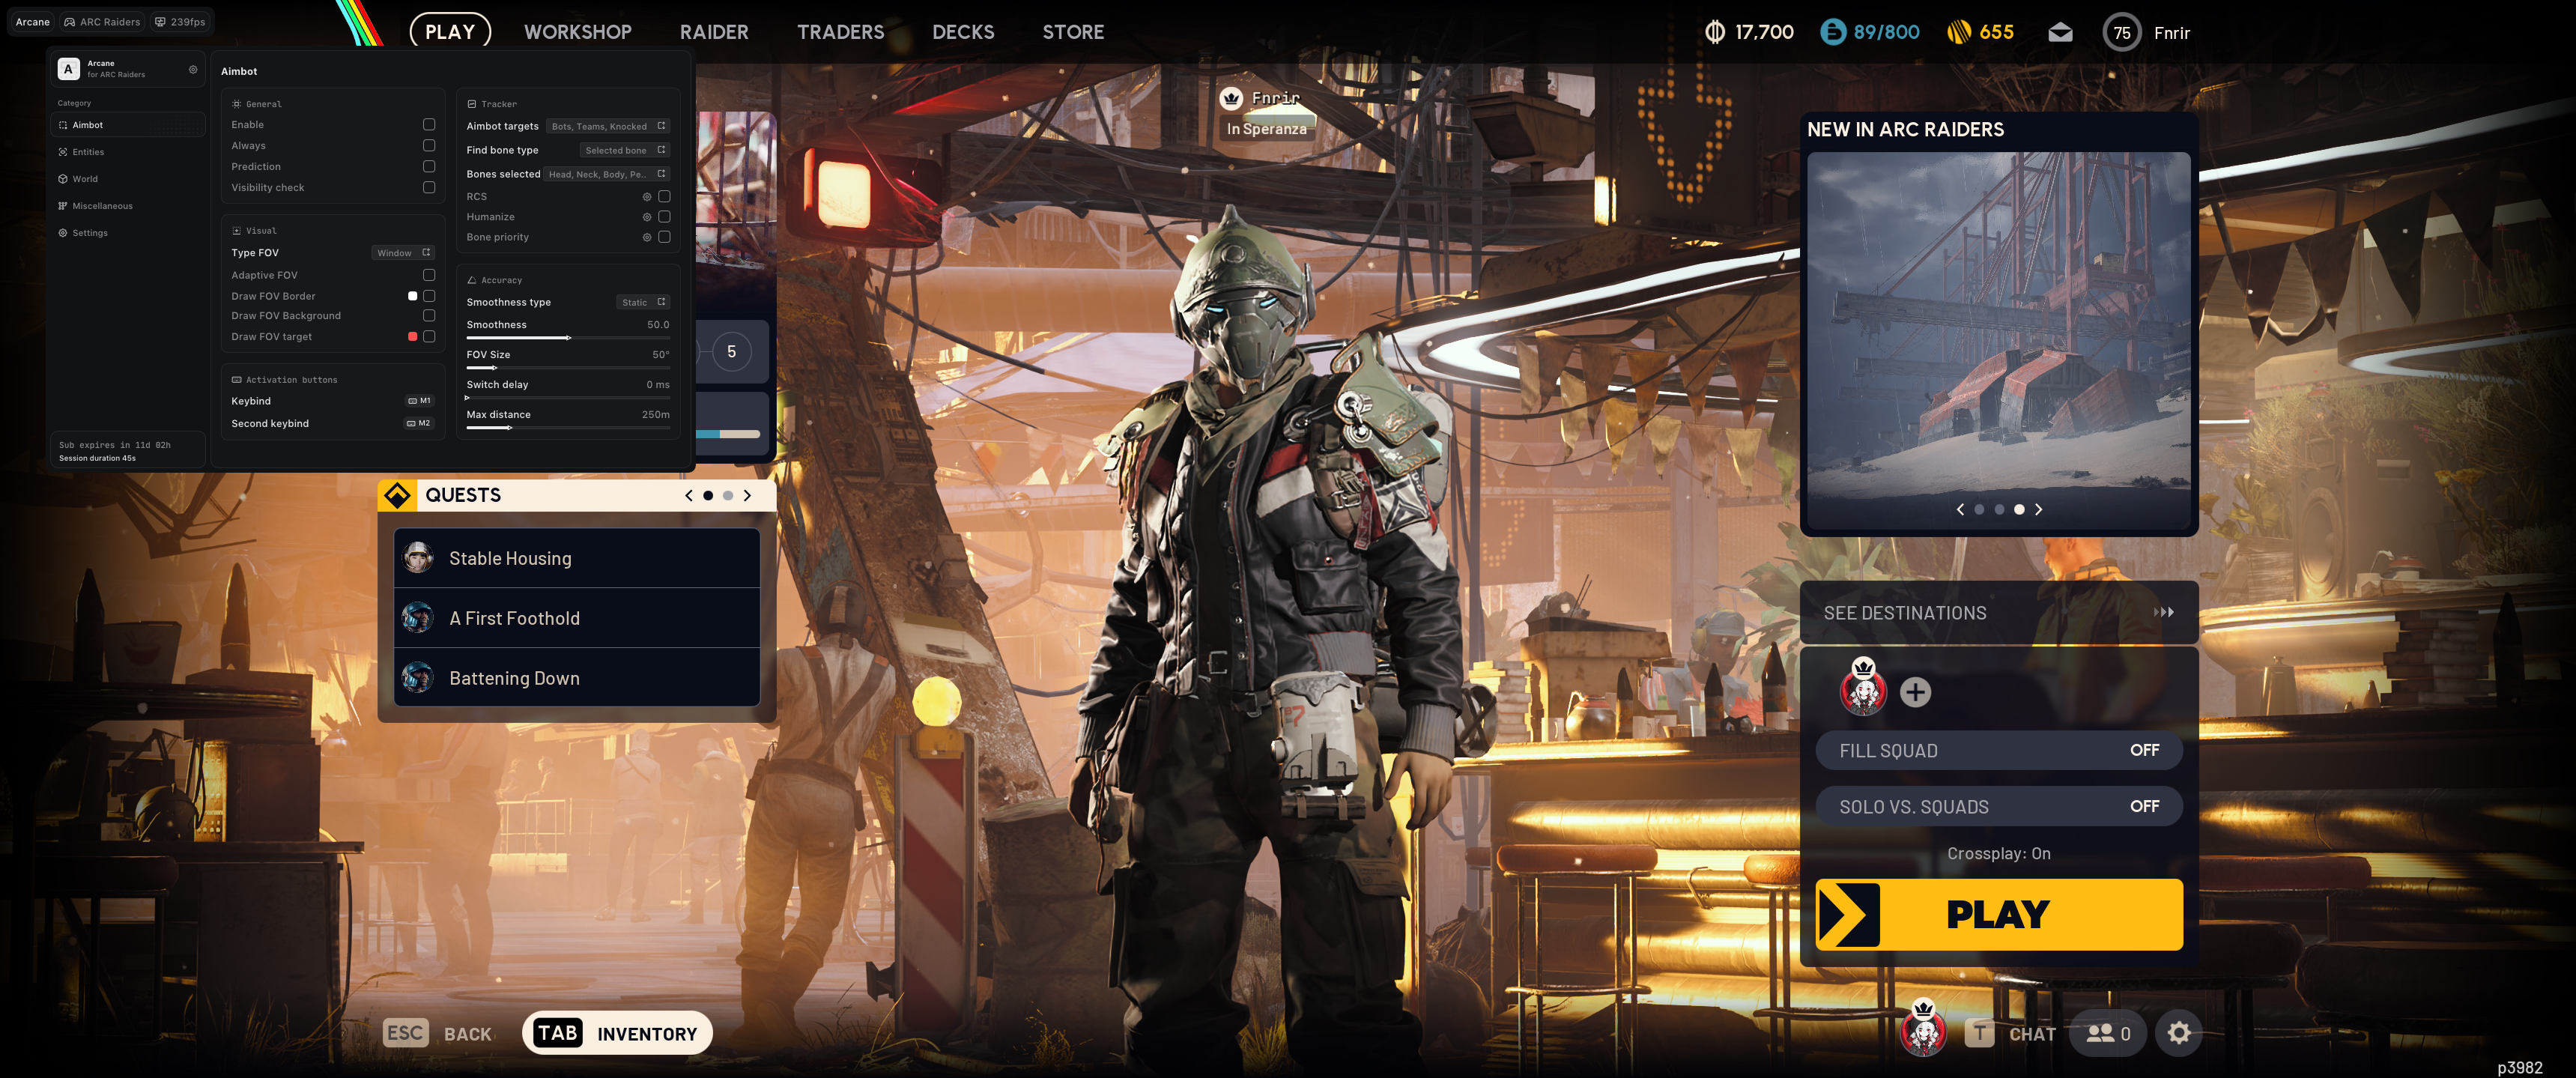Click the yellow 655 tokens icon
Image resolution: width=2576 pixels, height=1078 pixels.
1959,32
